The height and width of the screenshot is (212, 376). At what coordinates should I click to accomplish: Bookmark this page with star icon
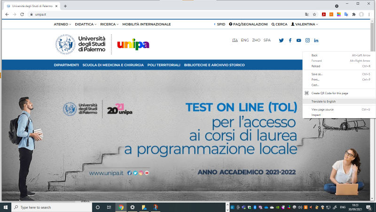click(x=314, y=14)
